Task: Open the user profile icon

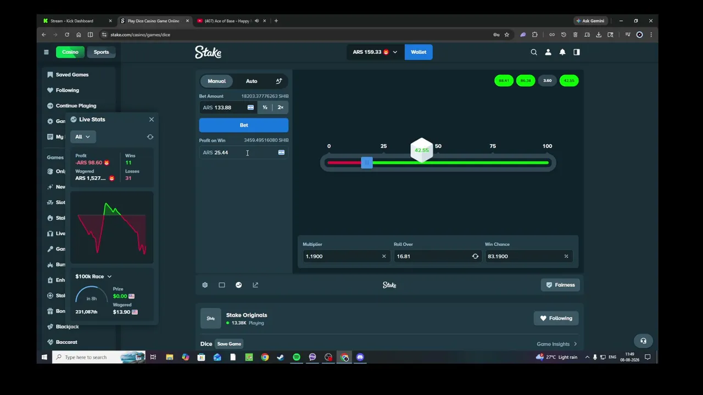Action: click(548, 52)
